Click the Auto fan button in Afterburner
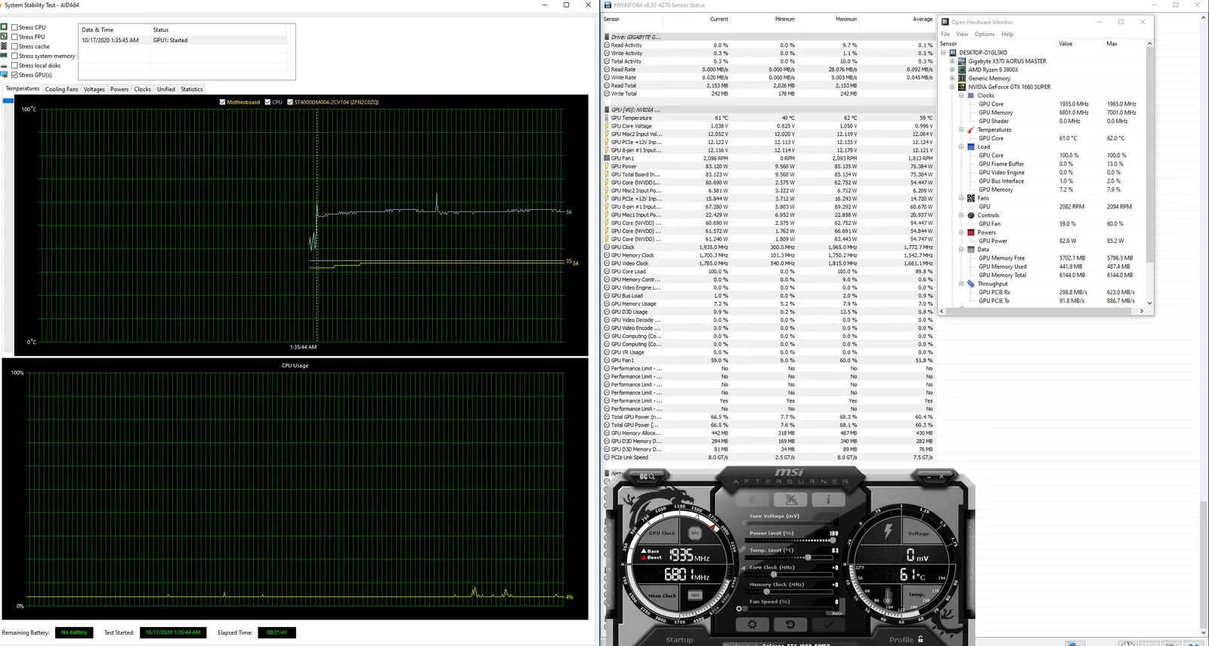Image resolution: width=1209 pixels, height=646 pixels. (x=836, y=613)
